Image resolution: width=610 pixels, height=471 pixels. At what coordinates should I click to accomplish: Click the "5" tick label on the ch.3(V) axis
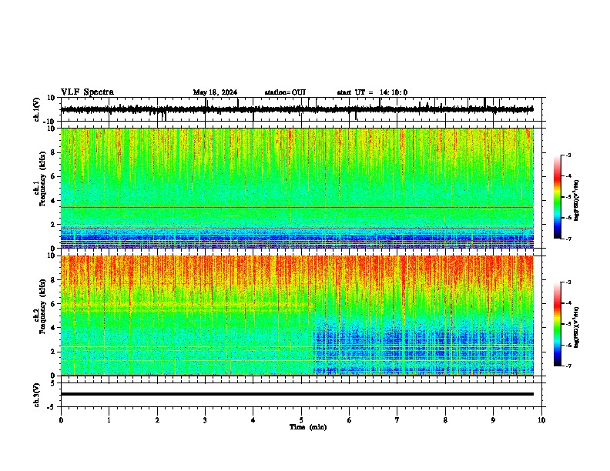point(53,382)
